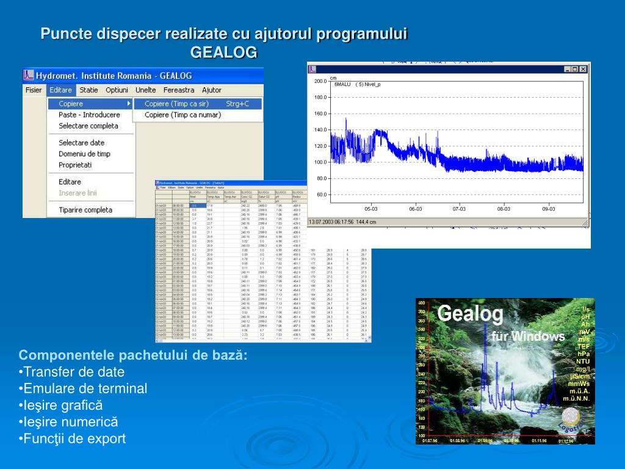Click the slide title mentioning GEALOG
The height and width of the screenshot is (469, 625).
[224, 43]
